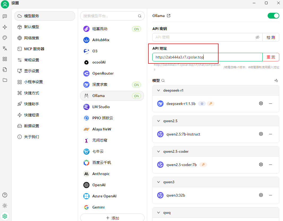The height and width of the screenshot is (221, 283).
Task: Collapse the qwen2.5-coder model group
Action: coord(158,151)
